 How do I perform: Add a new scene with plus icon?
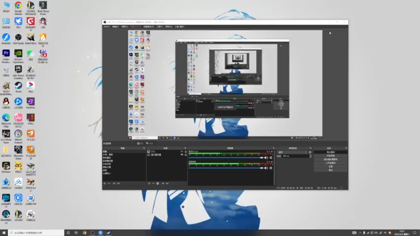point(104,184)
